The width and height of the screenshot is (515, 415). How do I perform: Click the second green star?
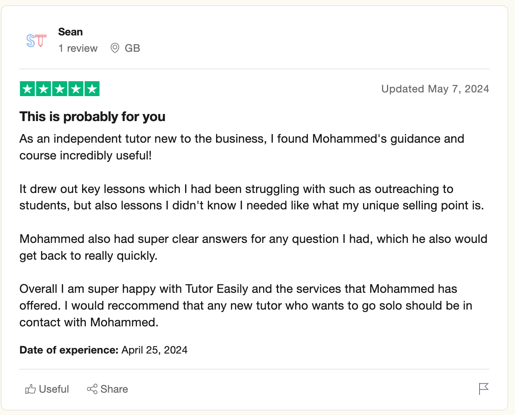(43, 89)
